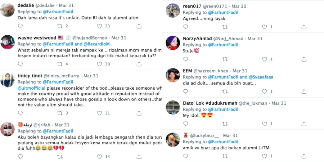Like luckybear__'s tweet
The width and height of the screenshot is (324, 162).
264,157
